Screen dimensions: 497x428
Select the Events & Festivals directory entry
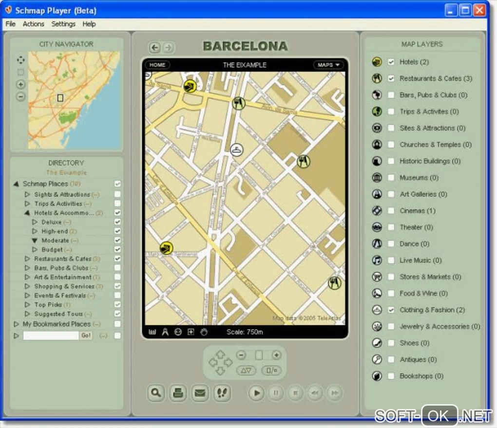click(60, 295)
